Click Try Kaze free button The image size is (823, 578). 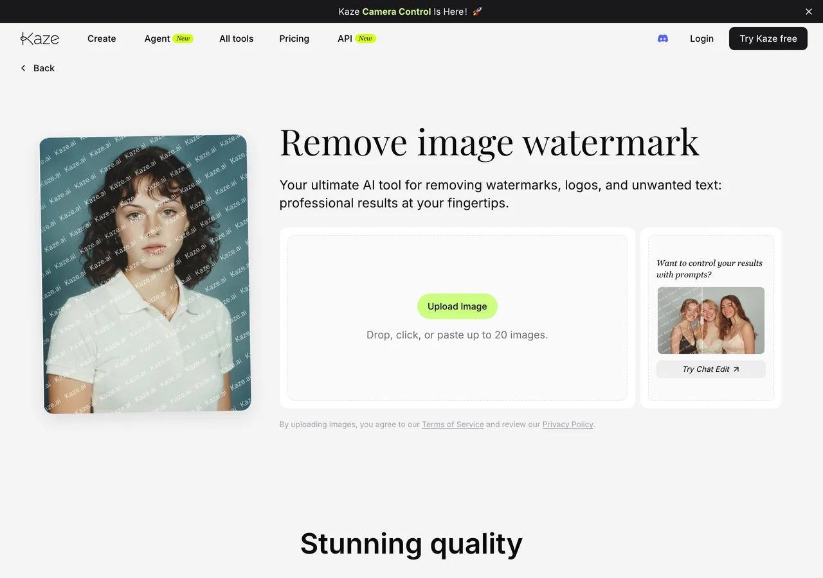768,39
